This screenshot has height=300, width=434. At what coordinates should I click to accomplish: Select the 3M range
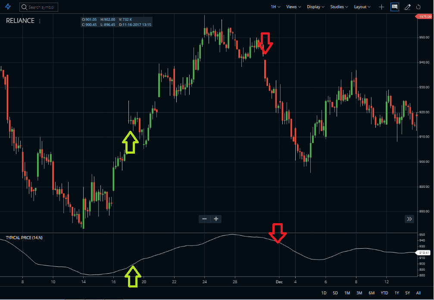click(x=359, y=293)
